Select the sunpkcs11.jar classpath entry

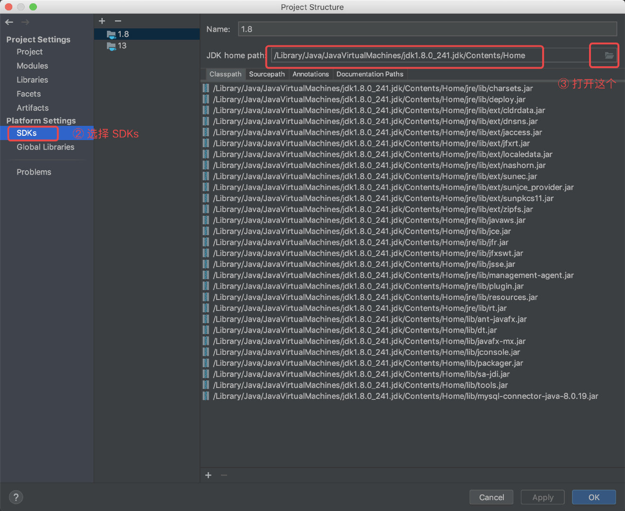coord(383,198)
